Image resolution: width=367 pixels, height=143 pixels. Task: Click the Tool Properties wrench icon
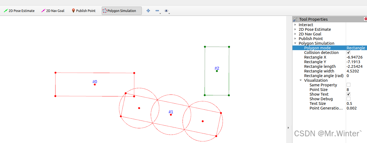coord(295,19)
